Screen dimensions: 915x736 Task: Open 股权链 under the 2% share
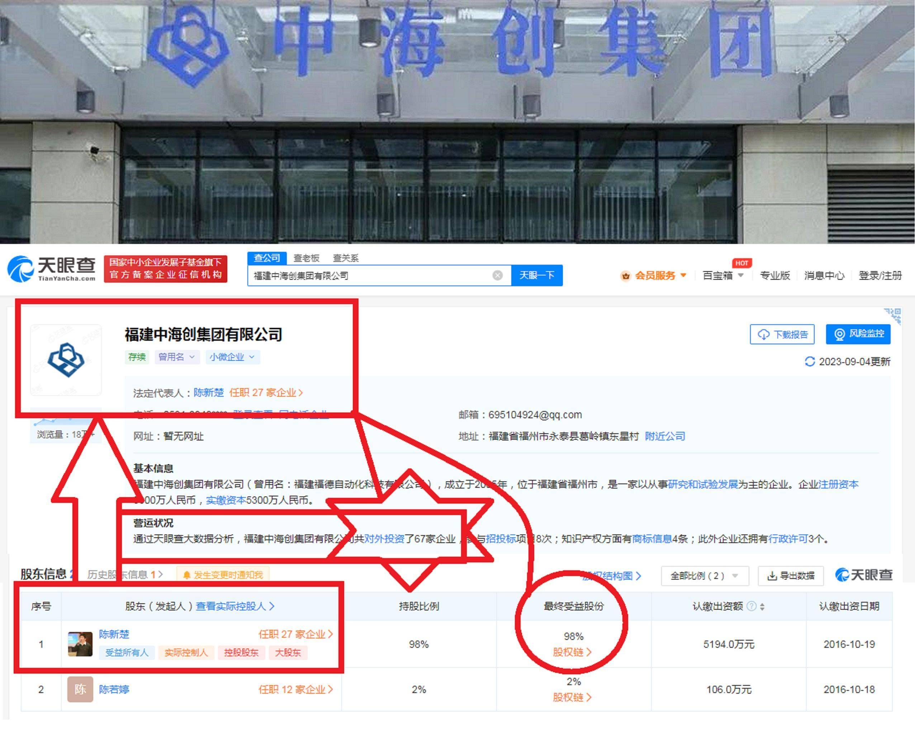coord(572,697)
